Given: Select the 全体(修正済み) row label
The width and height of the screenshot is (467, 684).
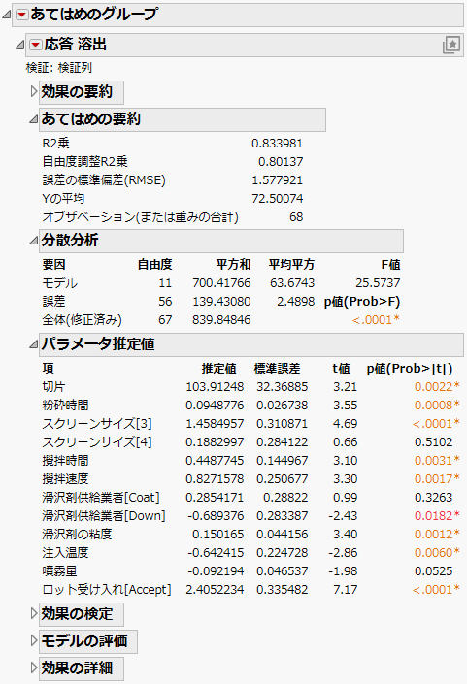Looking at the screenshot, I should click(x=83, y=320).
